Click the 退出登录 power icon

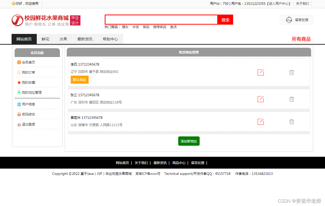19,125
